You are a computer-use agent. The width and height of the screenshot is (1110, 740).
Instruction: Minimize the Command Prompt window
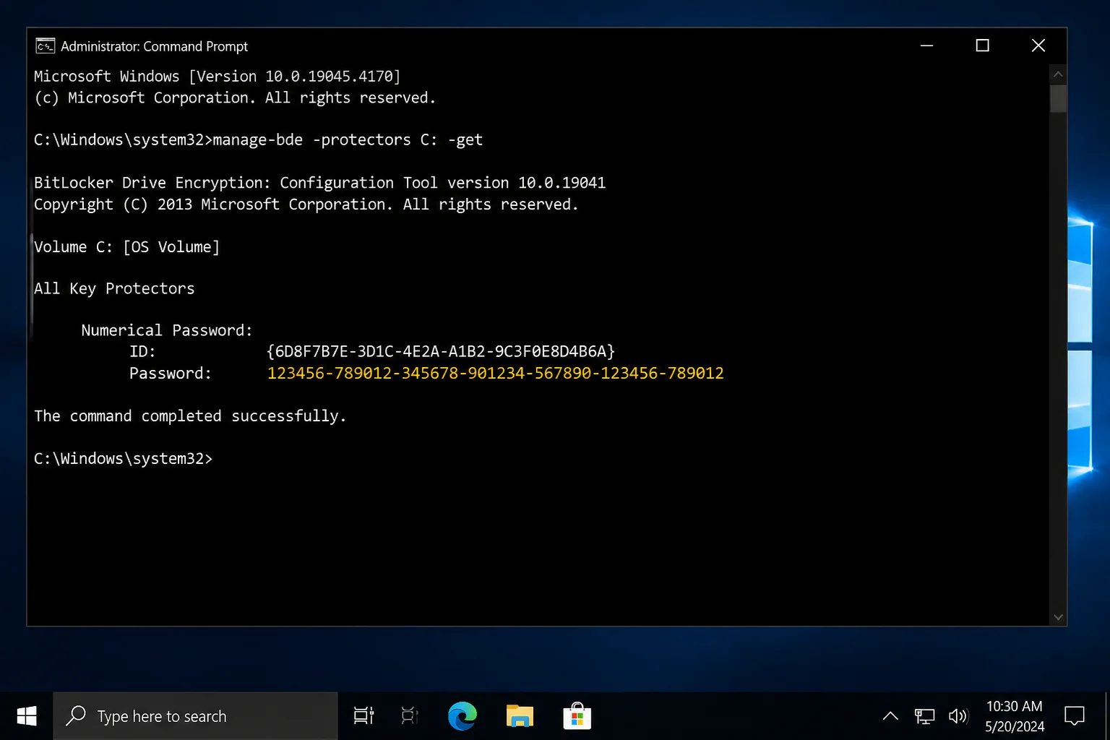[927, 46]
